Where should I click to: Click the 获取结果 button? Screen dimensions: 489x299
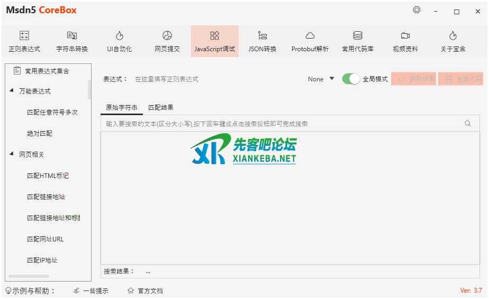[413, 79]
